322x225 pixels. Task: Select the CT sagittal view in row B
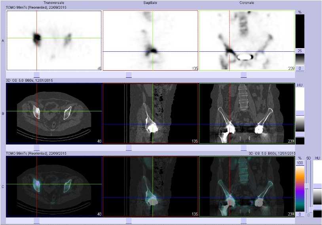point(151,114)
